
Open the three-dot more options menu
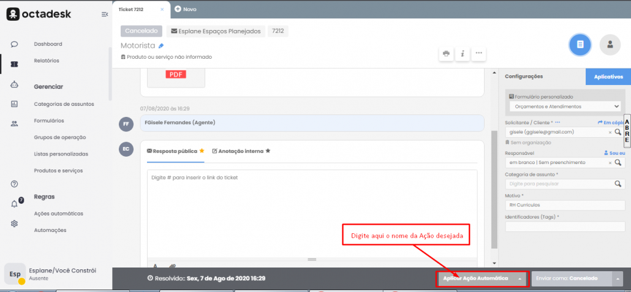point(479,53)
